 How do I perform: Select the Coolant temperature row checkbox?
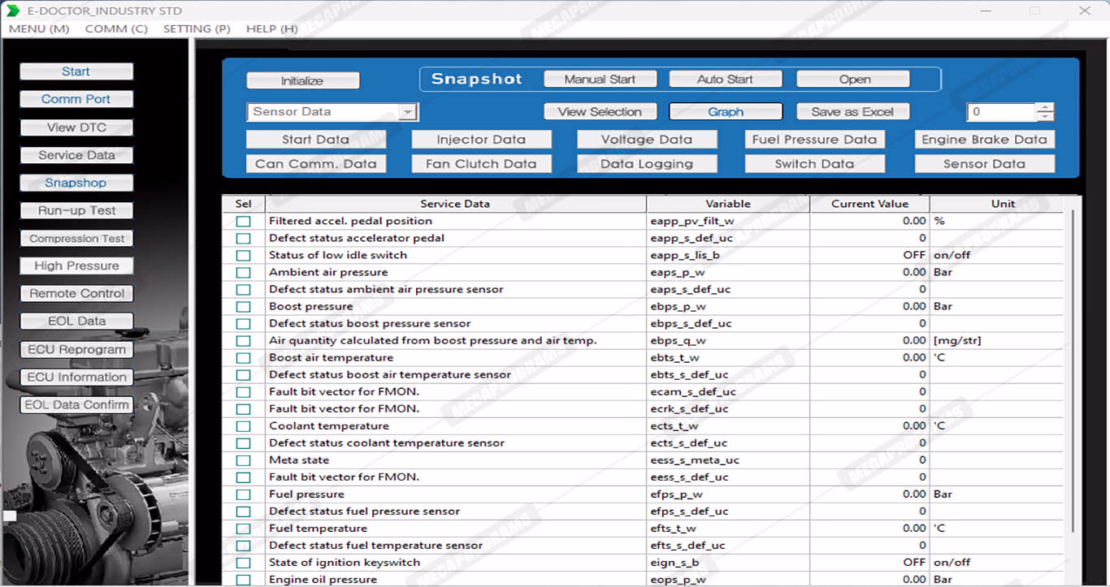(x=243, y=426)
